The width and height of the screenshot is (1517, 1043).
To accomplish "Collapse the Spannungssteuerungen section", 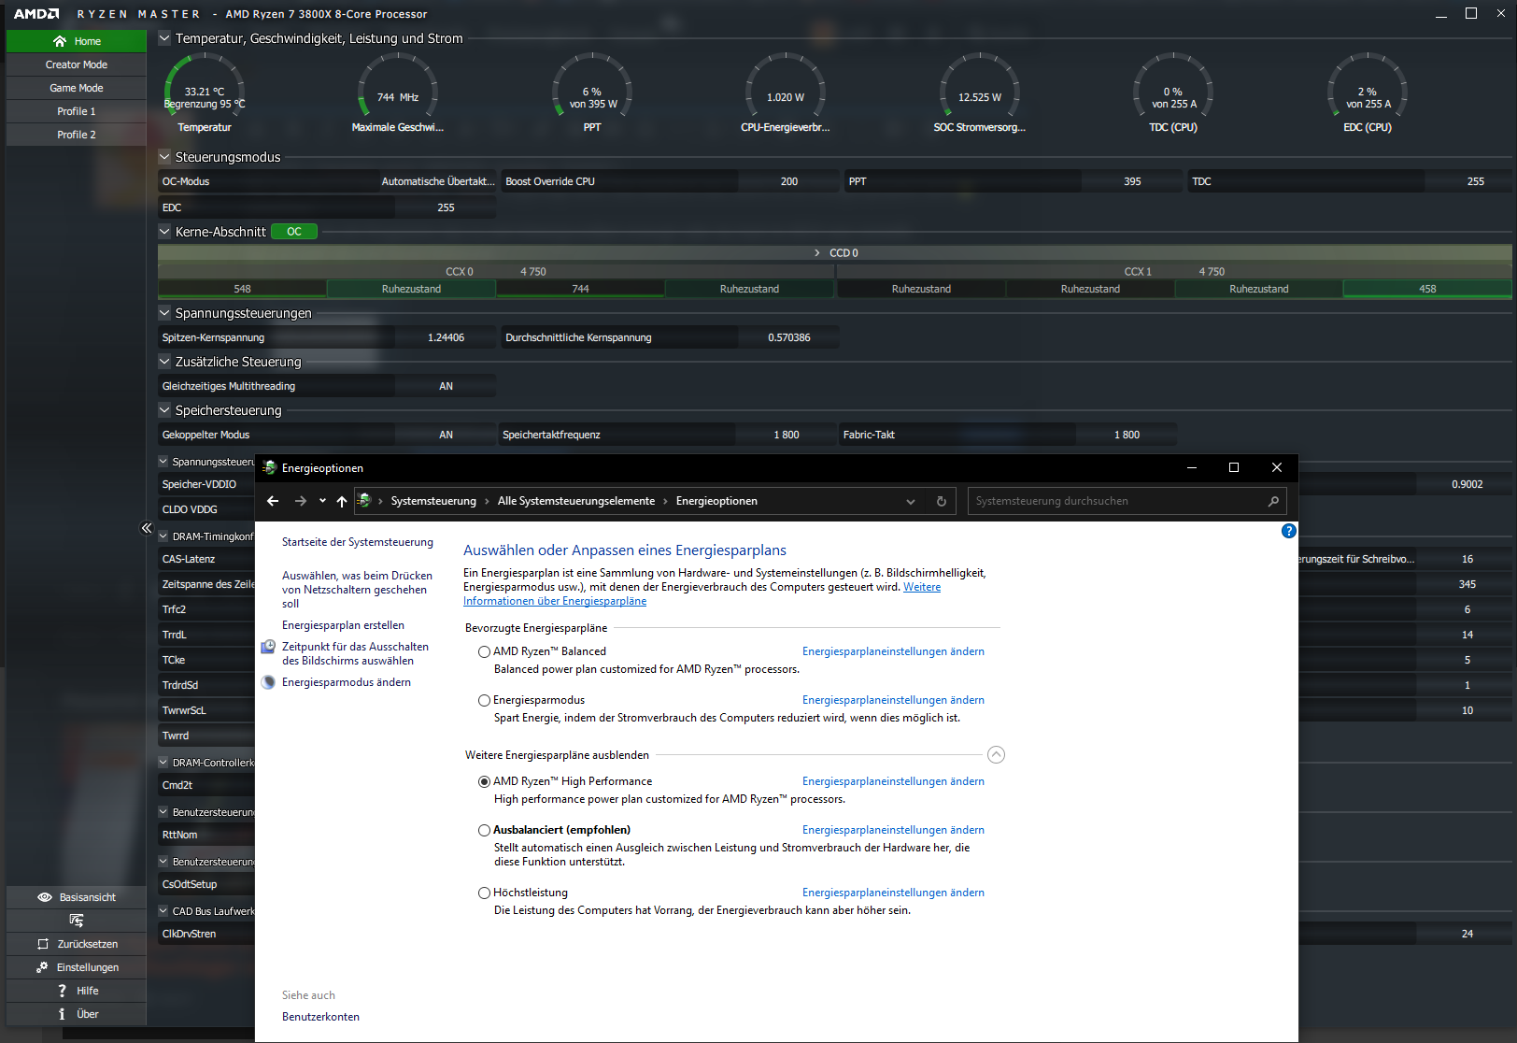I will coord(164,313).
